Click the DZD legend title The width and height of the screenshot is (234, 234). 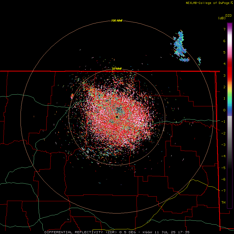(x=229, y=16)
